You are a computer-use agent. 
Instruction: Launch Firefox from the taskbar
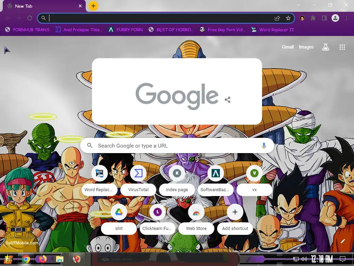(x=43, y=259)
